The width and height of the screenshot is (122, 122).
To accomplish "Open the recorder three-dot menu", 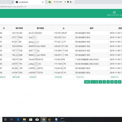I will point(73,2).
